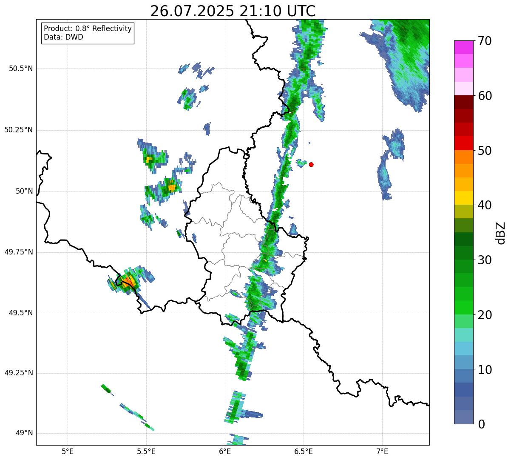Screen dimensions: 511x460
Task: Click the 50.25°N latitude label
Action: coord(18,130)
